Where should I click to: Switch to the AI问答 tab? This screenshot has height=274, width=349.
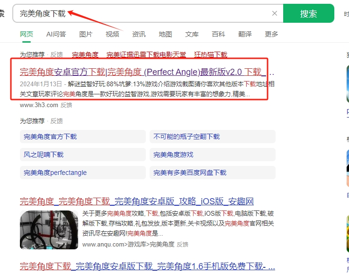(x=56, y=34)
